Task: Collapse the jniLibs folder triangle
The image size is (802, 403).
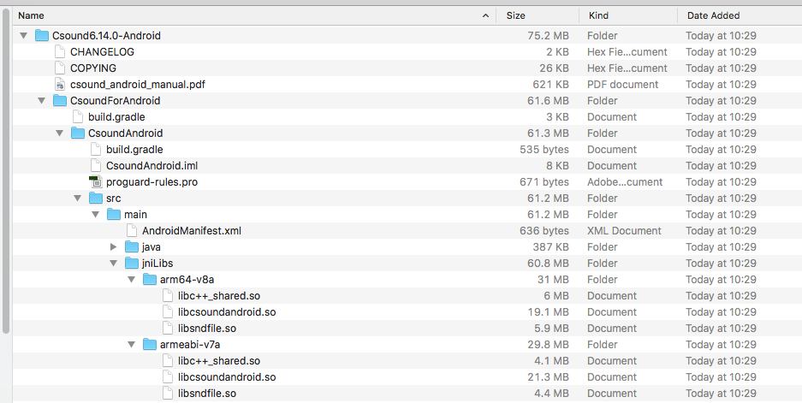Action: click(x=113, y=264)
